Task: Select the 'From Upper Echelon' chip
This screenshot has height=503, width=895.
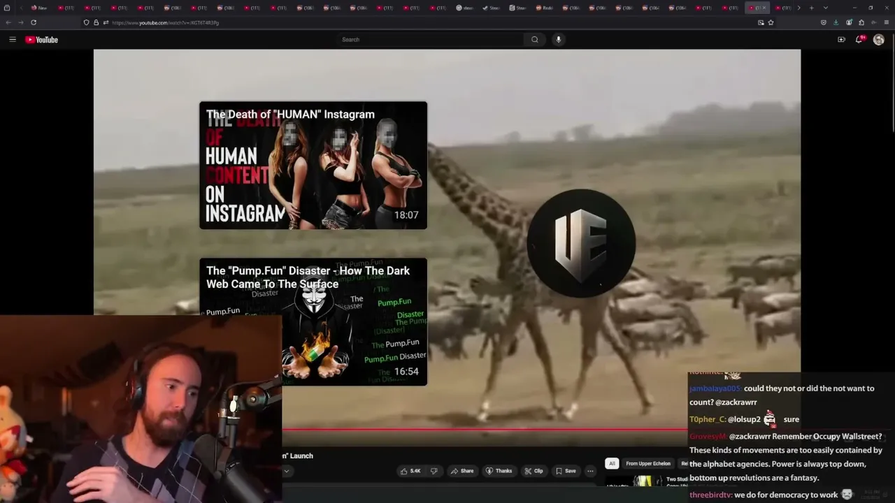Action: click(648, 463)
